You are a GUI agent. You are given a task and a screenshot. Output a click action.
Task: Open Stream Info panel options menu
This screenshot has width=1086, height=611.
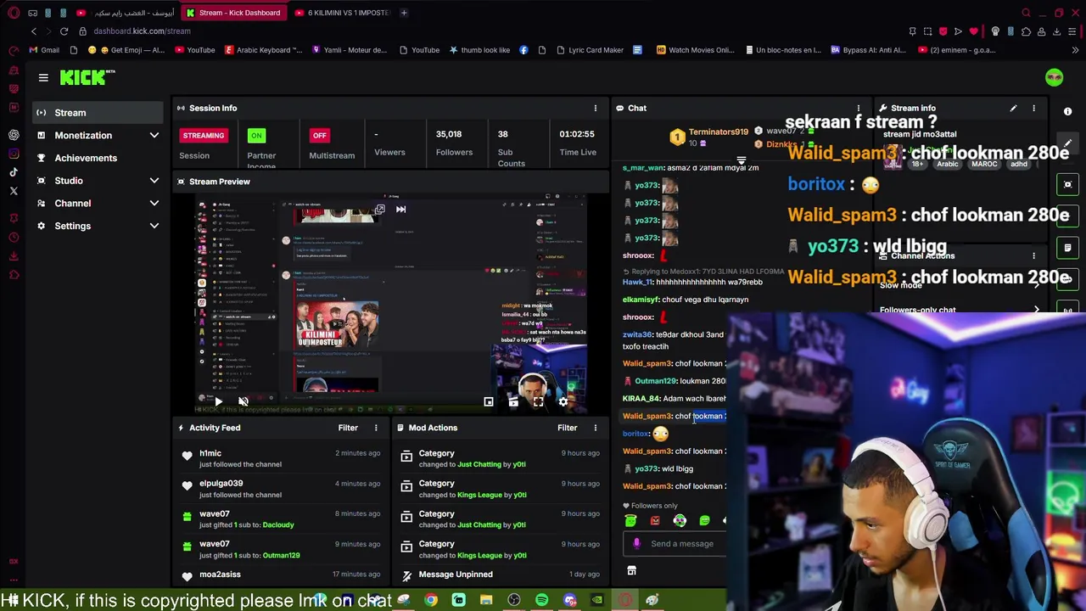[1033, 108]
